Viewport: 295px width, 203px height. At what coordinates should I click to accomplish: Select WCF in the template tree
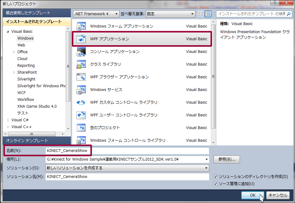(x=21, y=93)
